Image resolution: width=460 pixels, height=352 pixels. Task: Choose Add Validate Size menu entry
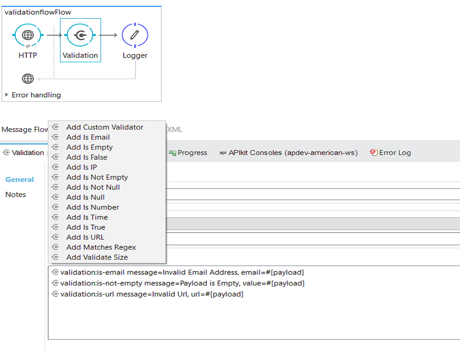pos(97,257)
